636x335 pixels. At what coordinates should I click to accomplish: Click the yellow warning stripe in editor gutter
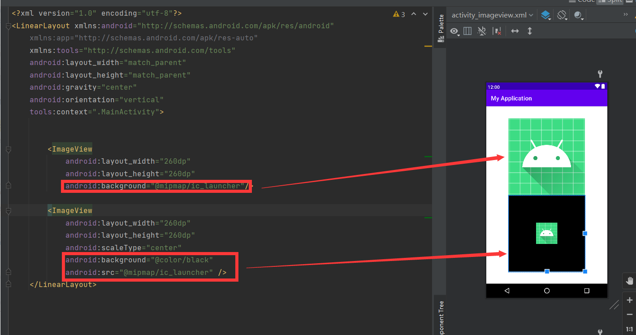tap(428, 46)
